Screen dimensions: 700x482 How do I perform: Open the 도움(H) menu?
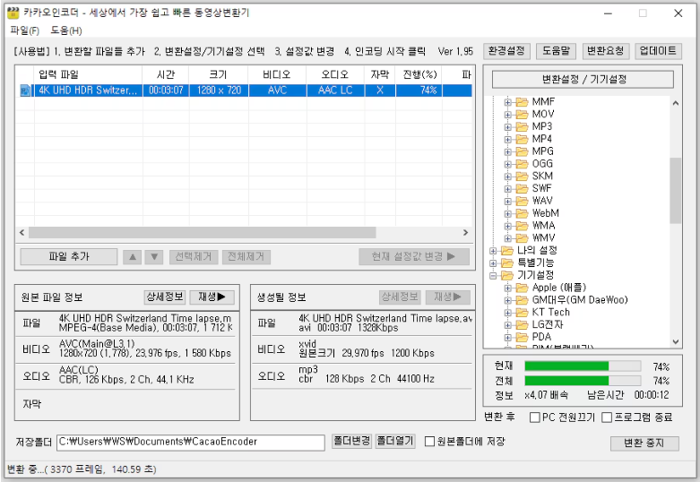tap(66, 30)
